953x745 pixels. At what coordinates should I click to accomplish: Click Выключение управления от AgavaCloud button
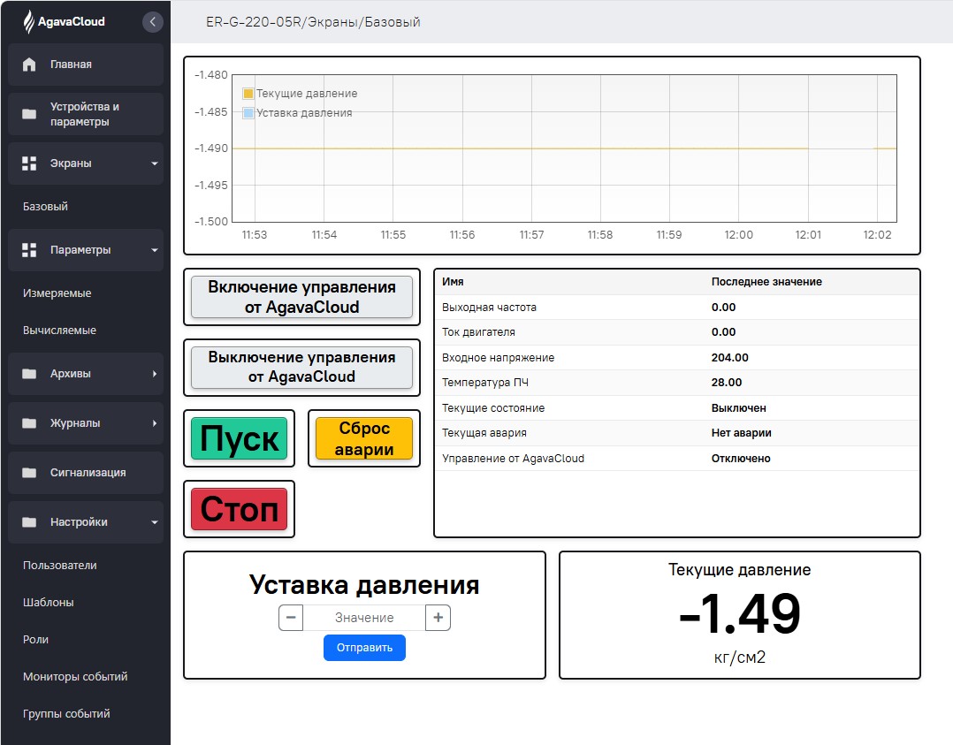pos(301,368)
